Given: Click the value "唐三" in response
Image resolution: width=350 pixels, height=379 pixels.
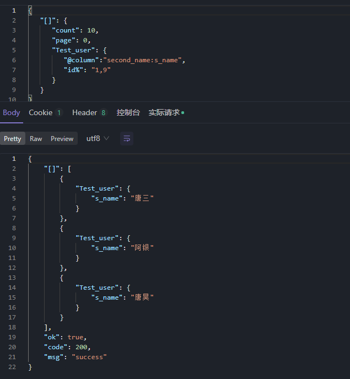Looking at the screenshot, I should click(142, 198).
